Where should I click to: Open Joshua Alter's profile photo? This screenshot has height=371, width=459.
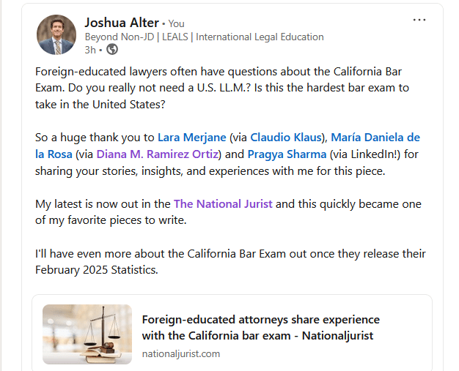tap(56, 34)
